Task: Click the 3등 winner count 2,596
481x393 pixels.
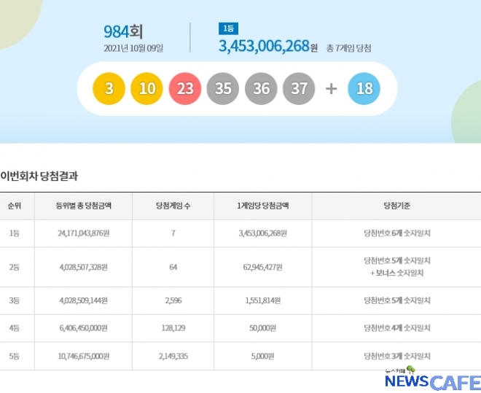Action: (x=173, y=300)
